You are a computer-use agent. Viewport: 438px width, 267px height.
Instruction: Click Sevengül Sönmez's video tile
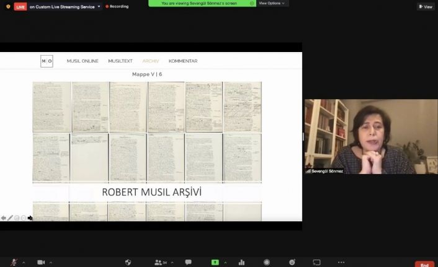click(370, 136)
